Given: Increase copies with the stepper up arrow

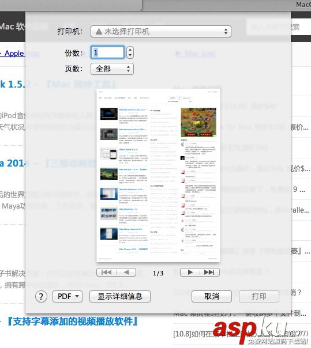Looking at the screenshot, I should (130, 50).
